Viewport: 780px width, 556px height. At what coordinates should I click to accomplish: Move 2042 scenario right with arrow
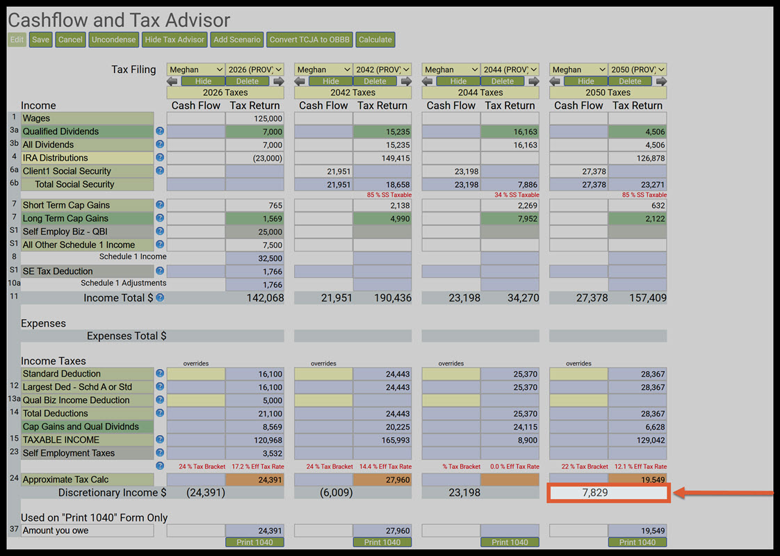(407, 81)
